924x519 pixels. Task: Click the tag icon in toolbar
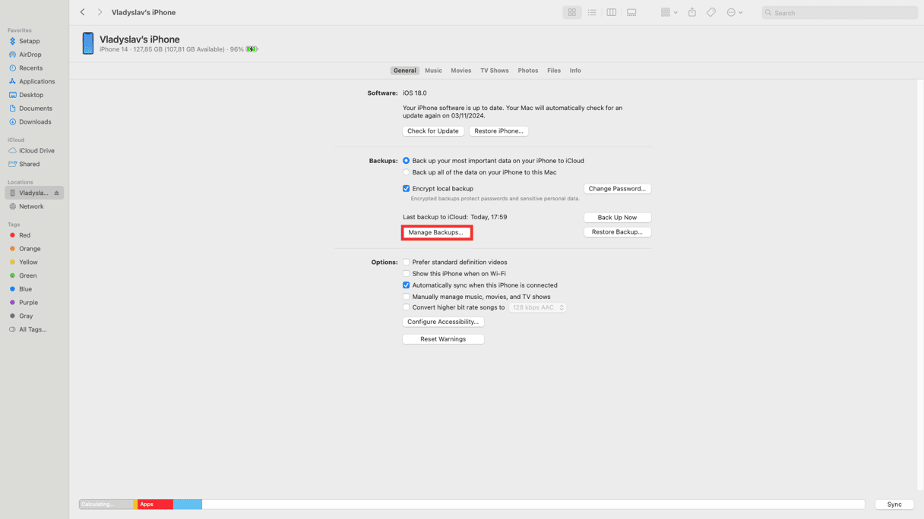pyautogui.click(x=711, y=13)
